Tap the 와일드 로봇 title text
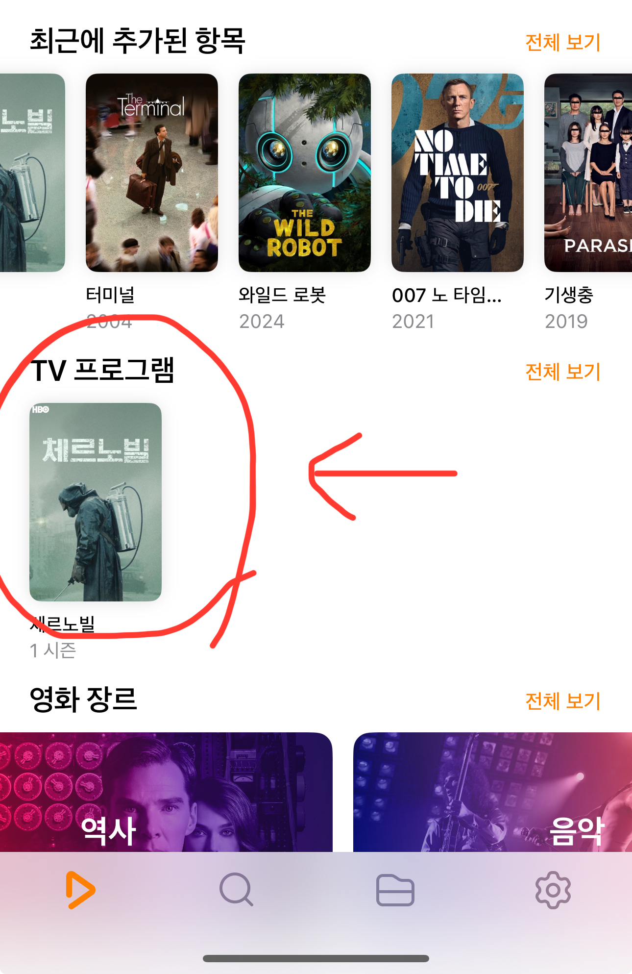The height and width of the screenshot is (974, 632). [282, 295]
